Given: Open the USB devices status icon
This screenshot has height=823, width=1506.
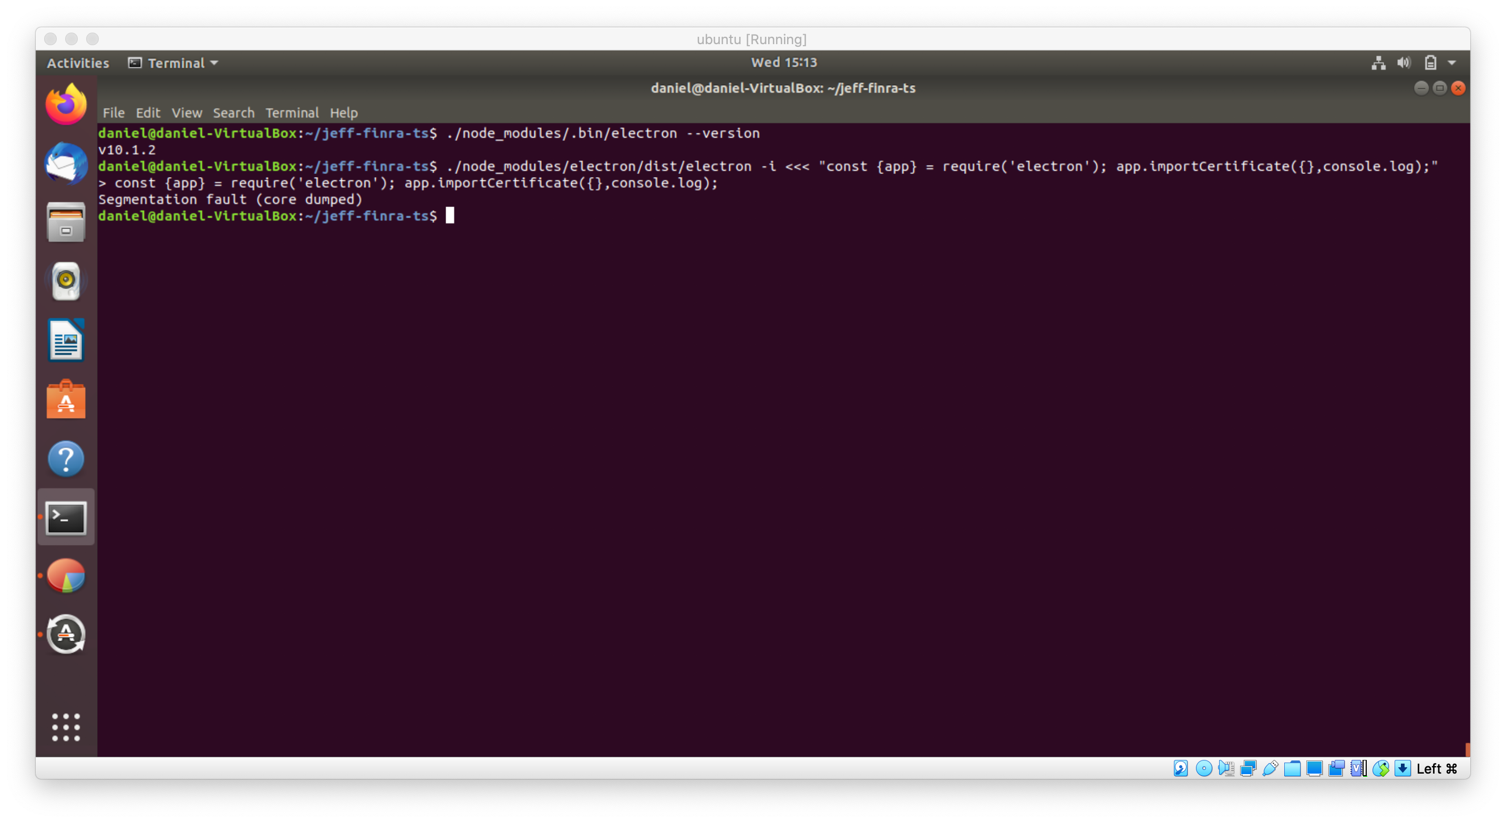Looking at the screenshot, I should 1270,769.
